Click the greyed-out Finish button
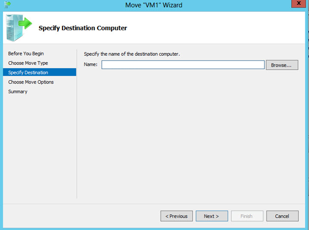Viewport: 309px width, 230px height. click(247, 216)
